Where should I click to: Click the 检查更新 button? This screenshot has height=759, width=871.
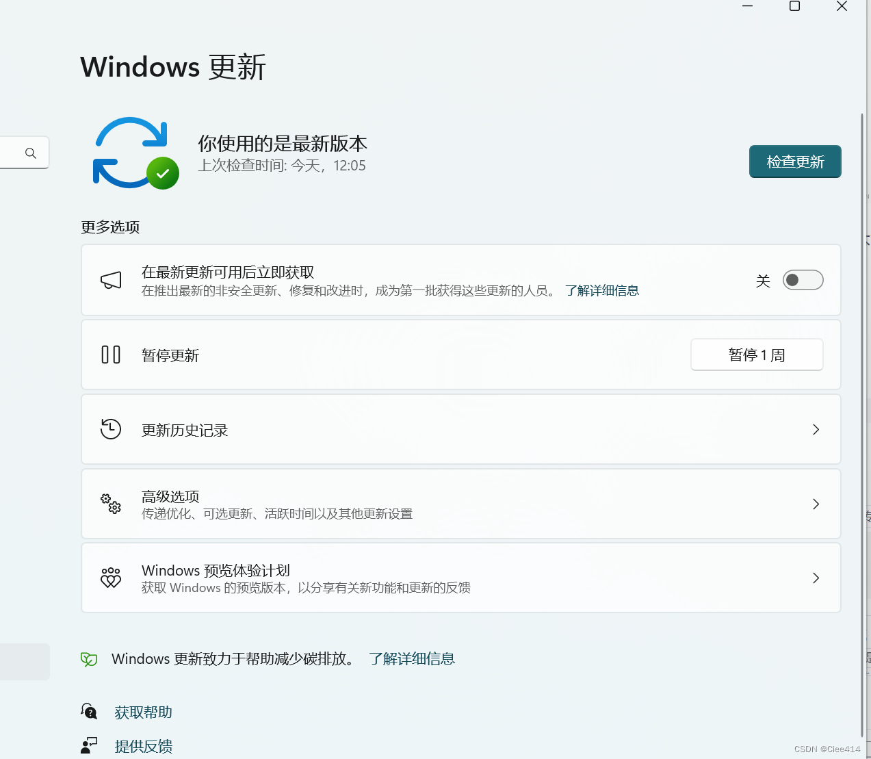(794, 162)
